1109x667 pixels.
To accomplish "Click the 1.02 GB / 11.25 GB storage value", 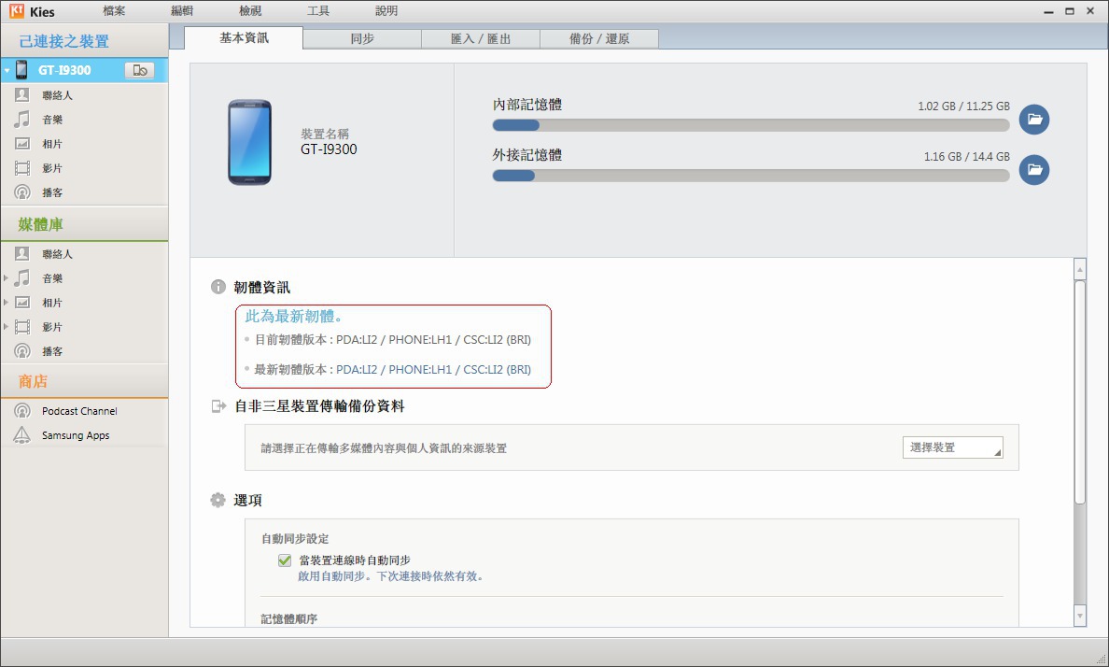I will click(x=964, y=106).
